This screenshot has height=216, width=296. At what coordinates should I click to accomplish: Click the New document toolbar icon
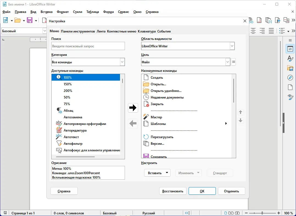click(5, 20)
